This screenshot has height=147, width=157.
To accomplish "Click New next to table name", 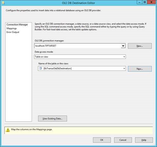I will point(140,69).
